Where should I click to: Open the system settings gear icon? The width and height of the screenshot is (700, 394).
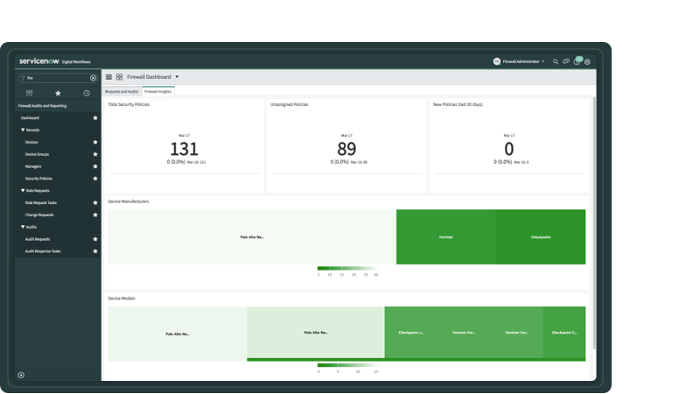pos(588,62)
